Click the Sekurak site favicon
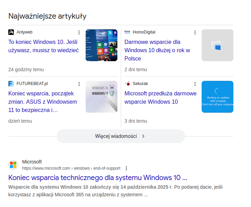Viewport: 251px width, 207px height. [x=127, y=84]
